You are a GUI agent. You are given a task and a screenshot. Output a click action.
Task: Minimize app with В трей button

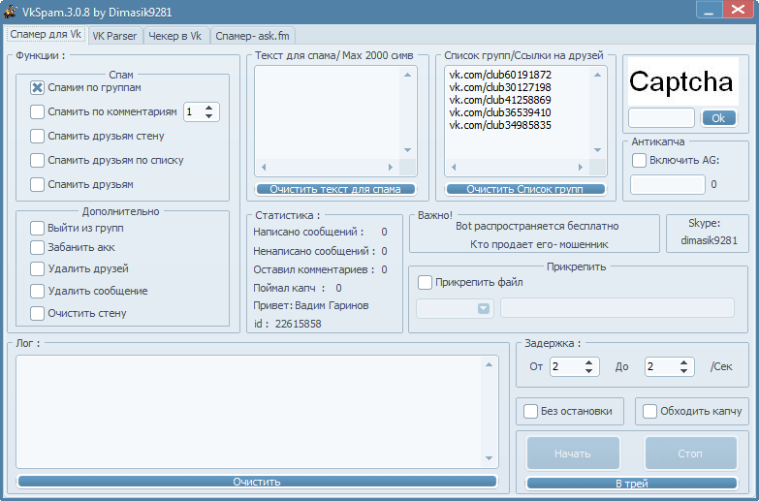[x=632, y=484]
